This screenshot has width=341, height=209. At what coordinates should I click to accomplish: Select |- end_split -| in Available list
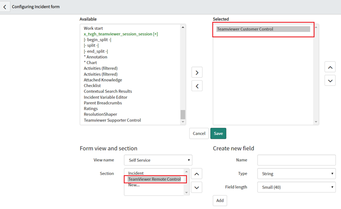coord(96,51)
